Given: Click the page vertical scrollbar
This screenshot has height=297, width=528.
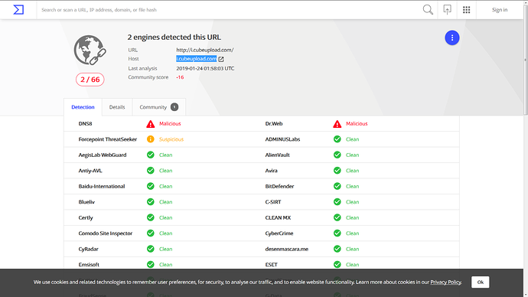Looking at the screenshot, I should 525,60.
